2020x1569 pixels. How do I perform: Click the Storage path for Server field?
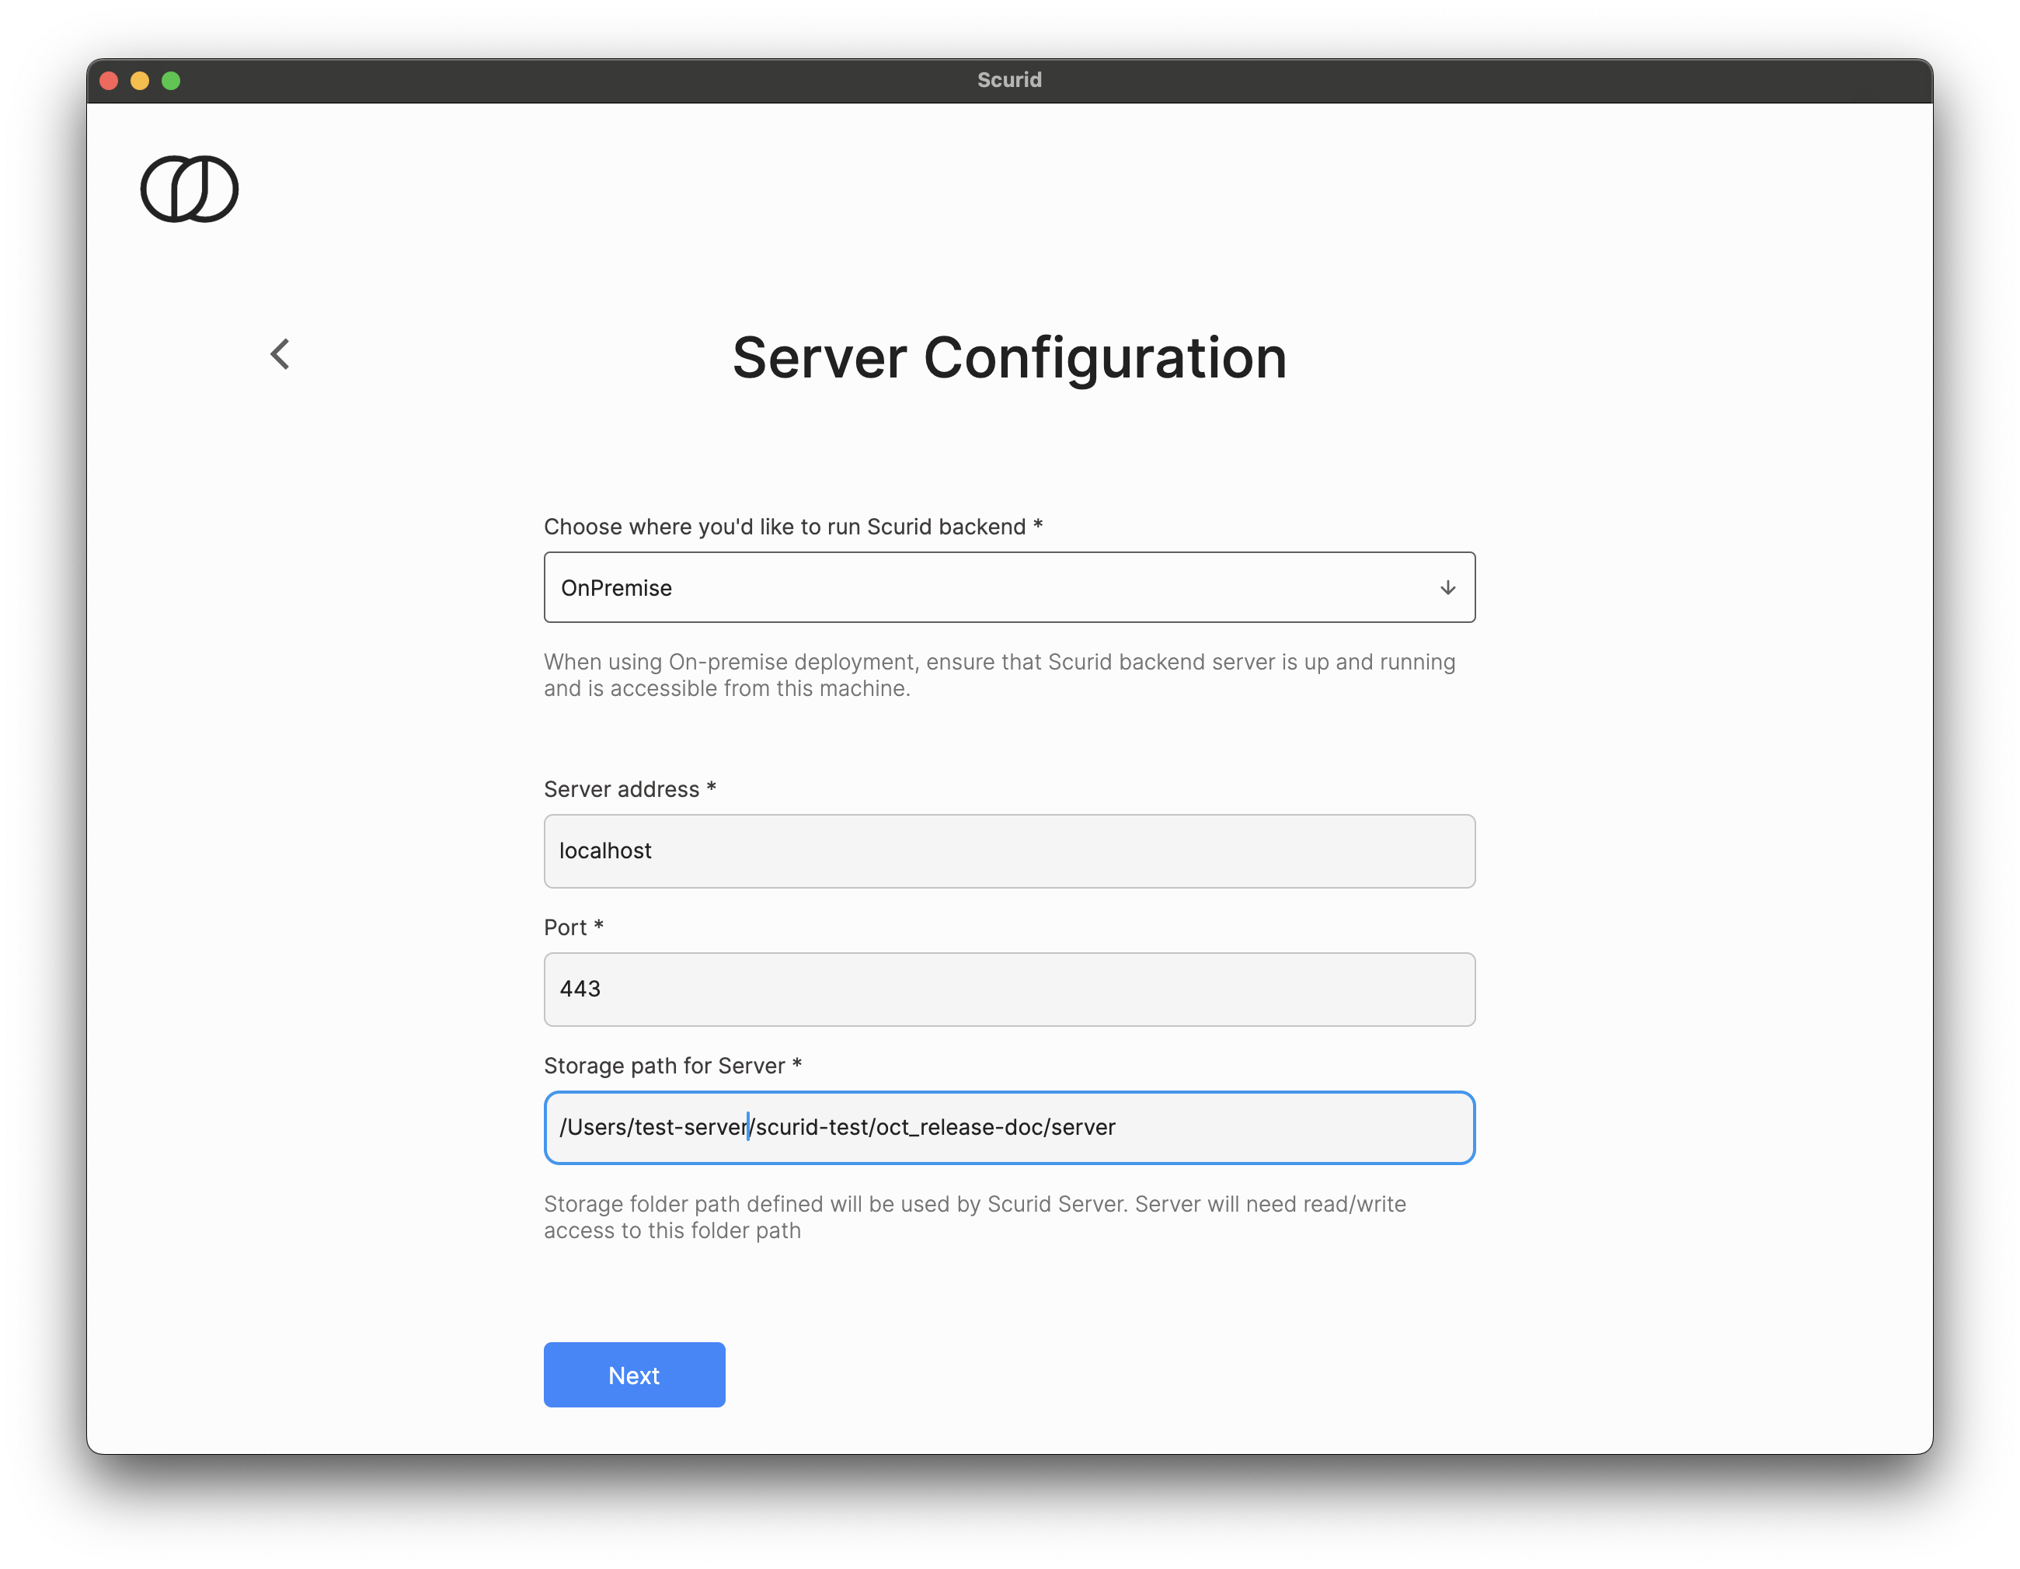(1009, 1128)
